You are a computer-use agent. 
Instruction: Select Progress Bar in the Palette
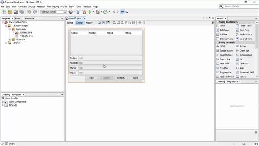click(x=224, y=72)
